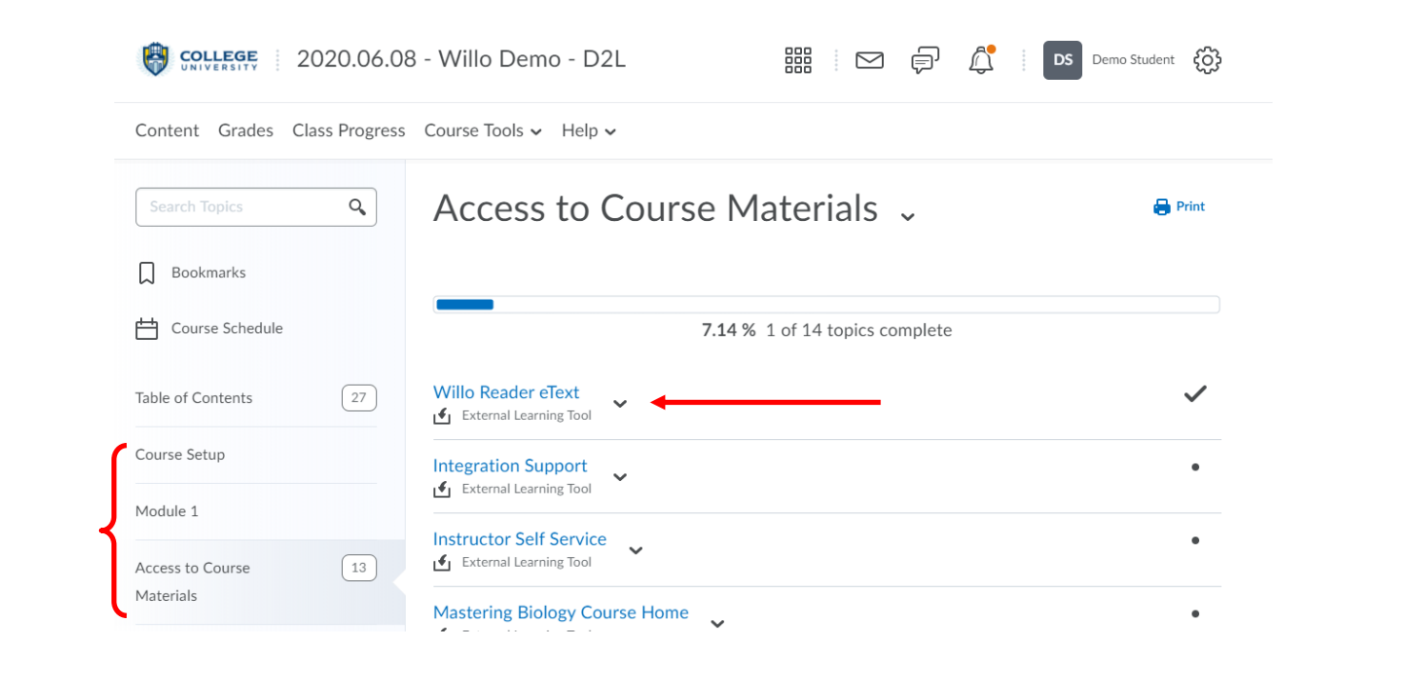Image resolution: width=1404 pixels, height=681 pixels.
Task: Open Bookmarks in the sidebar
Action: tap(208, 272)
